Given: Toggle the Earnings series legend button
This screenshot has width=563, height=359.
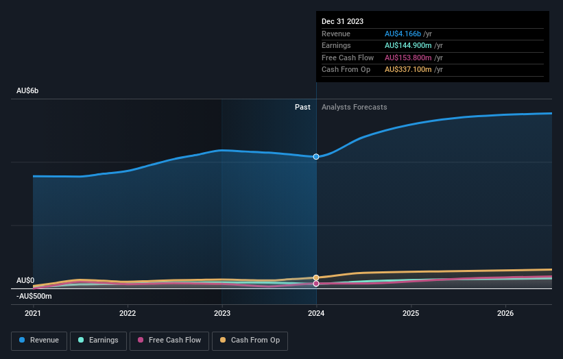Looking at the screenshot, I should 98,341.
